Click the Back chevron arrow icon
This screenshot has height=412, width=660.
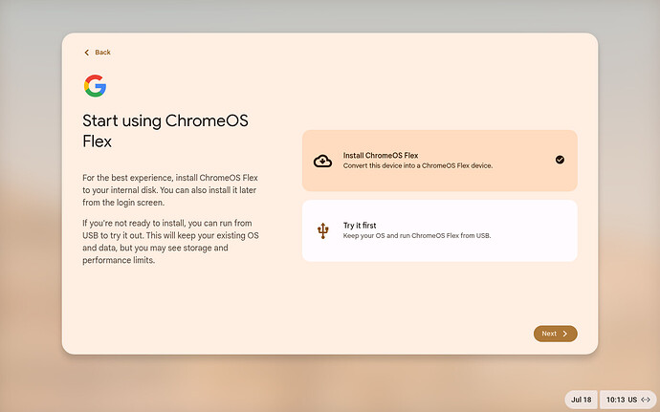point(87,53)
